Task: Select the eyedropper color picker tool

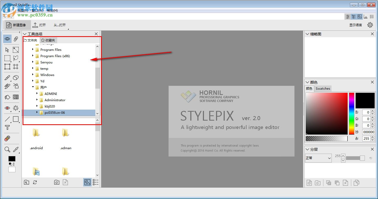Action: (x=16, y=149)
